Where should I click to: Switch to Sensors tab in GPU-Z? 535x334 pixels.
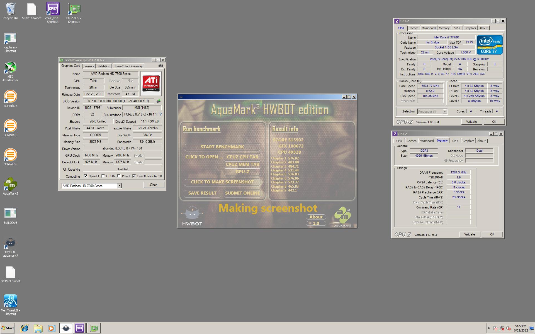[89, 66]
